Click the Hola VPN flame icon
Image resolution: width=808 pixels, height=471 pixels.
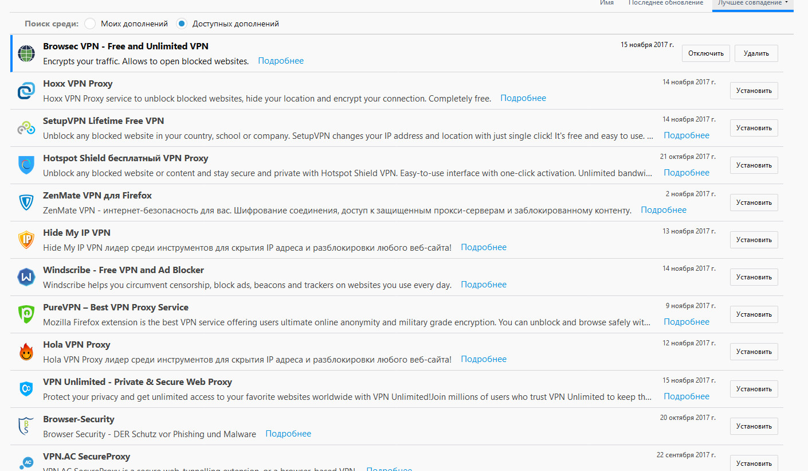26,352
